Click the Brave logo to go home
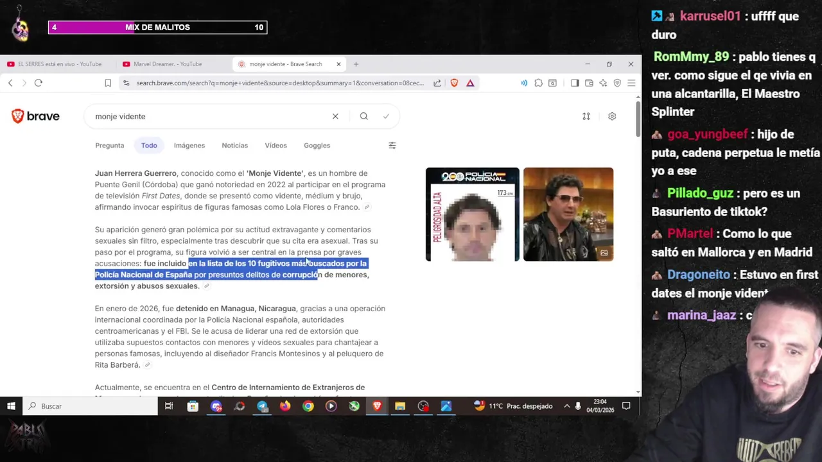The image size is (822, 462). tap(35, 116)
